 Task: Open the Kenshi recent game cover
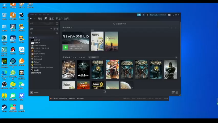[111, 41]
